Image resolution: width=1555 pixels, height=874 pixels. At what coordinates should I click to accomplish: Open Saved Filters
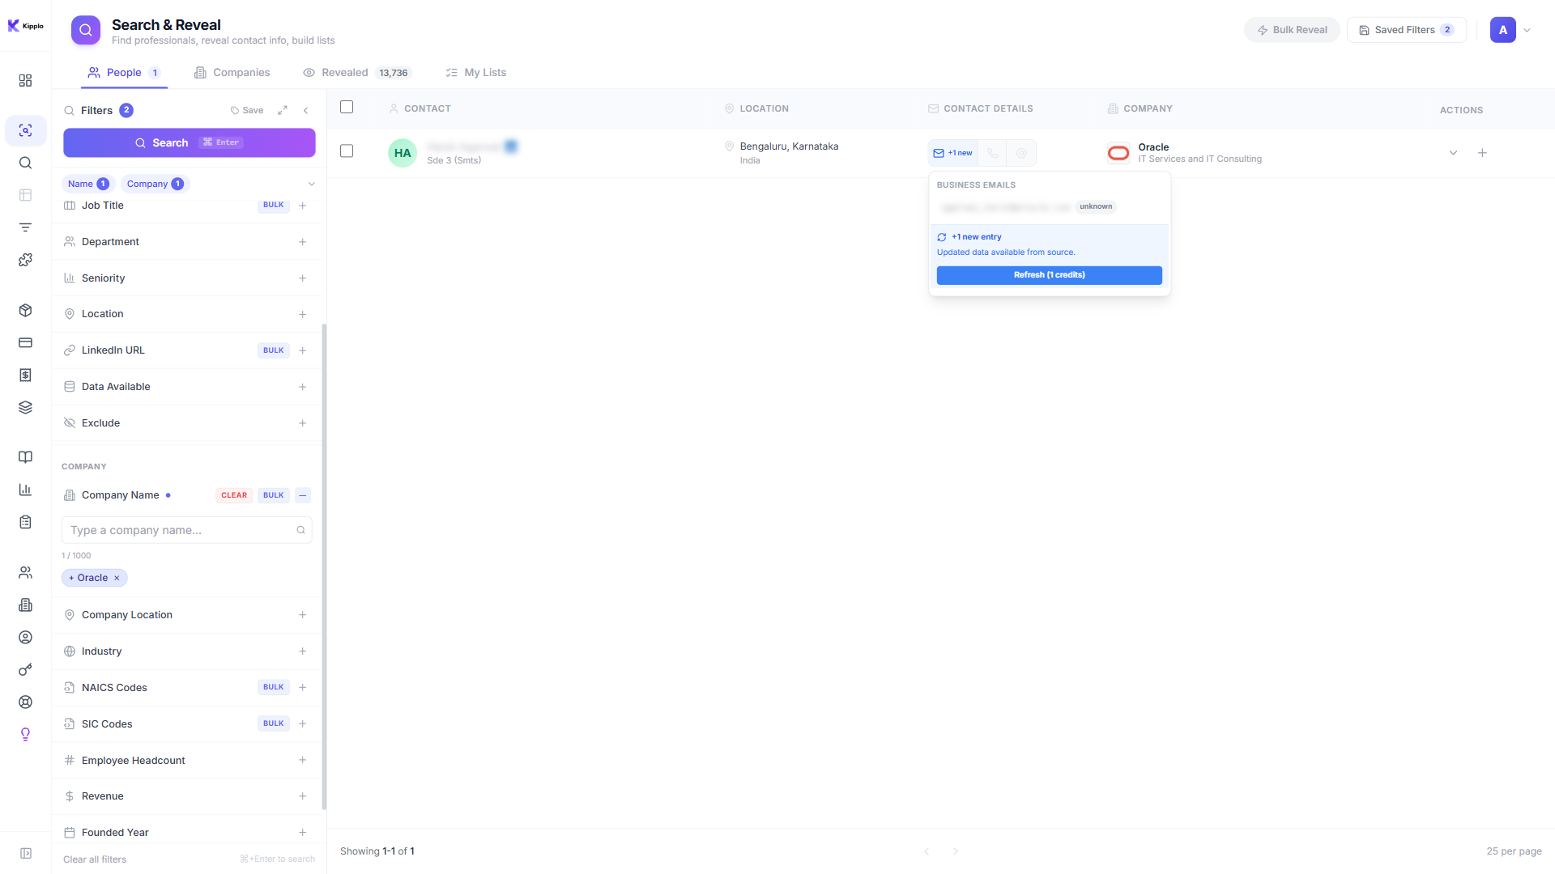(1407, 30)
